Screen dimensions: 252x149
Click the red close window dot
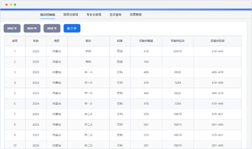coord(6,5)
